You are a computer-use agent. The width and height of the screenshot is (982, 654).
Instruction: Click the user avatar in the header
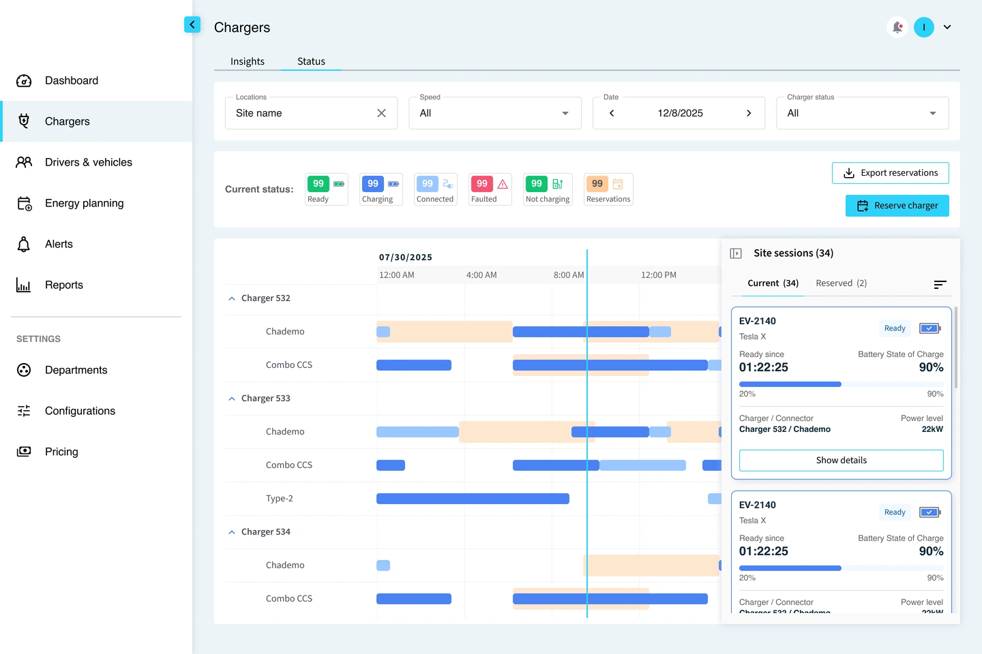click(x=924, y=27)
